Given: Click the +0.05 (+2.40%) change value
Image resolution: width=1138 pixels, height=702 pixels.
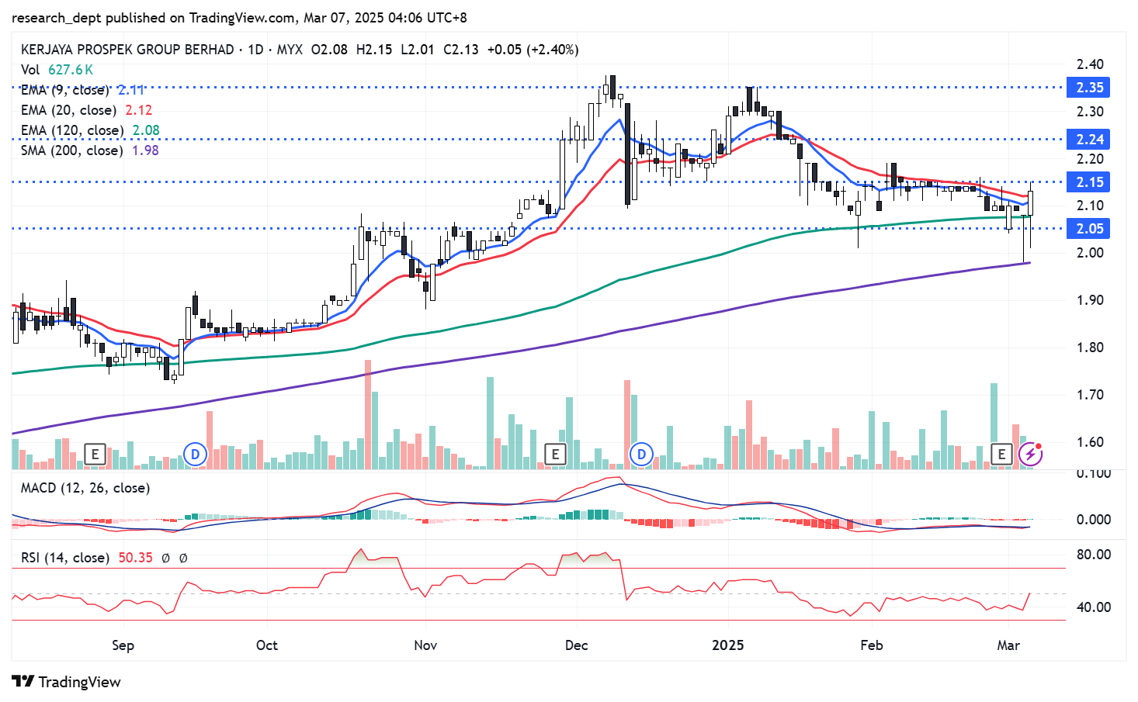Looking at the screenshot, I should 533,50.
